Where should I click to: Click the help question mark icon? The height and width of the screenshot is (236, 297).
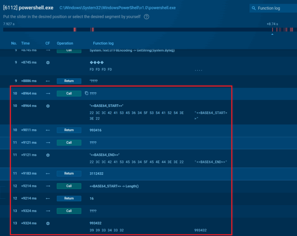(x=147, y=17)
